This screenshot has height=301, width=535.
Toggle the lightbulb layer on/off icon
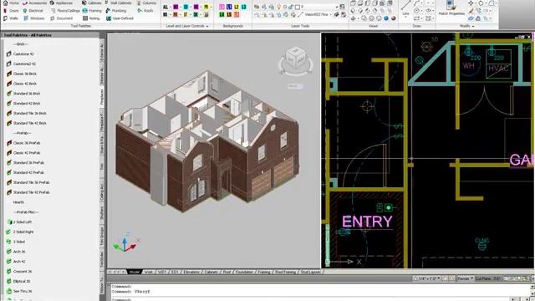278,7
